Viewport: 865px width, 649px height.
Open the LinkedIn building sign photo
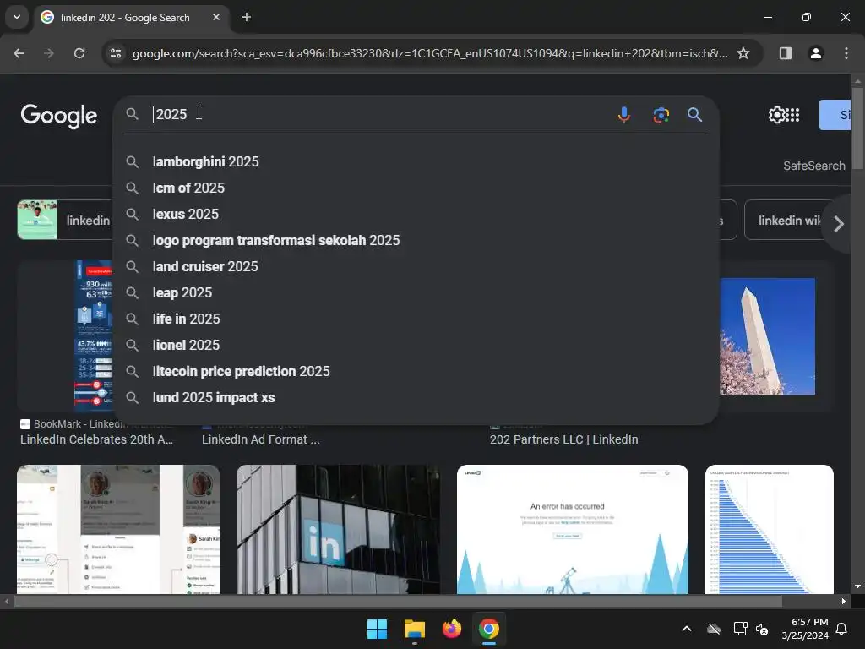click(338, 529)
